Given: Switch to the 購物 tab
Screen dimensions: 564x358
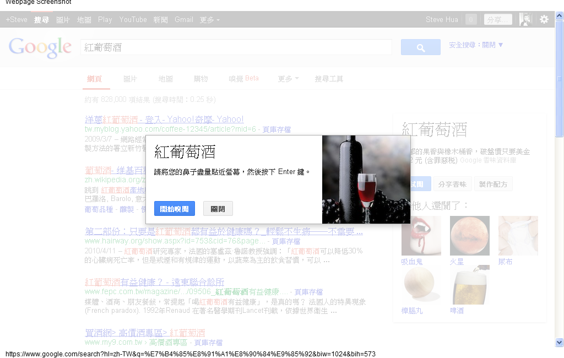Looking at the screenshot, I should pos(200,79).
